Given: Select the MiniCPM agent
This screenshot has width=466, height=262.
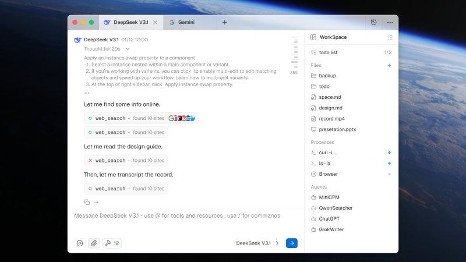Looking at the screenshot, I should (x=351, y=197).
